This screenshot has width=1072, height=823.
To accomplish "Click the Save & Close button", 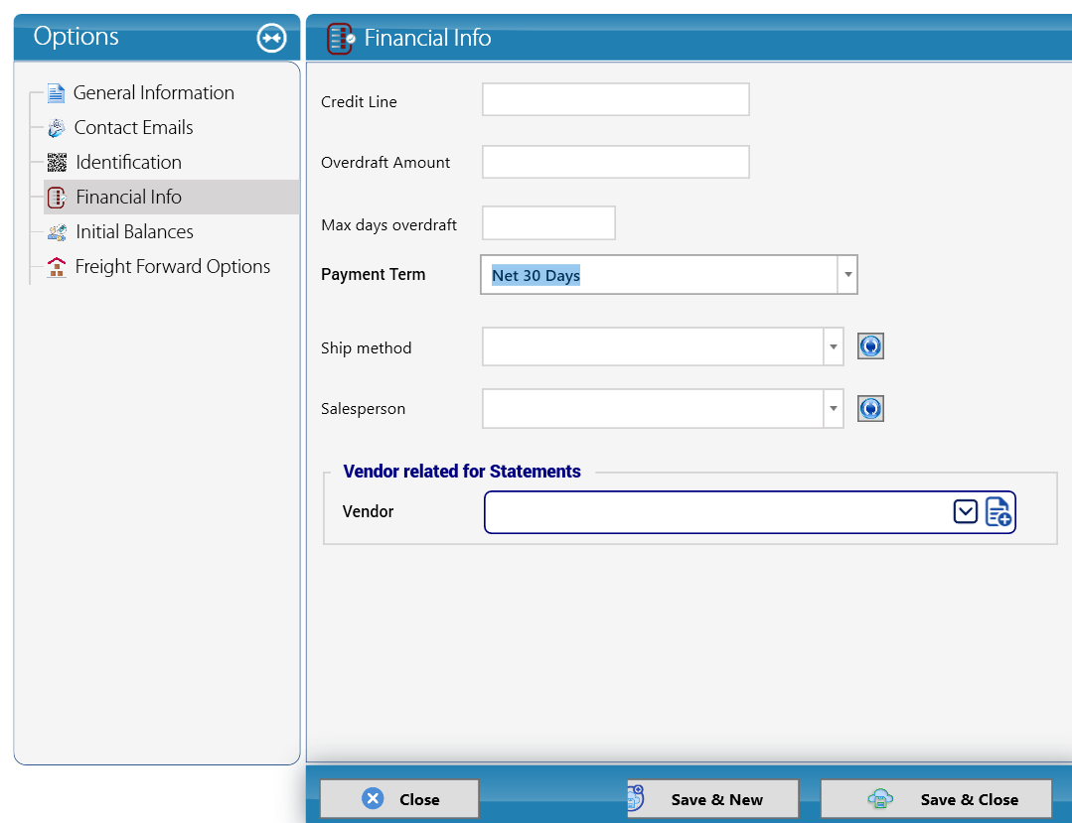I will pos(936,799).
